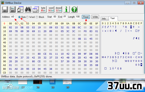
Task: Click row header C0 in hex table
Action: pyautogui.click(x=4, y=73)
